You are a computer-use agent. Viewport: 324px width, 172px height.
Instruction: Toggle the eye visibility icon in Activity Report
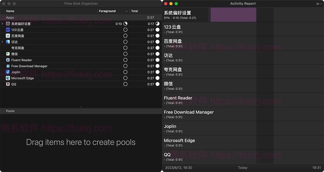click(318, 3)
